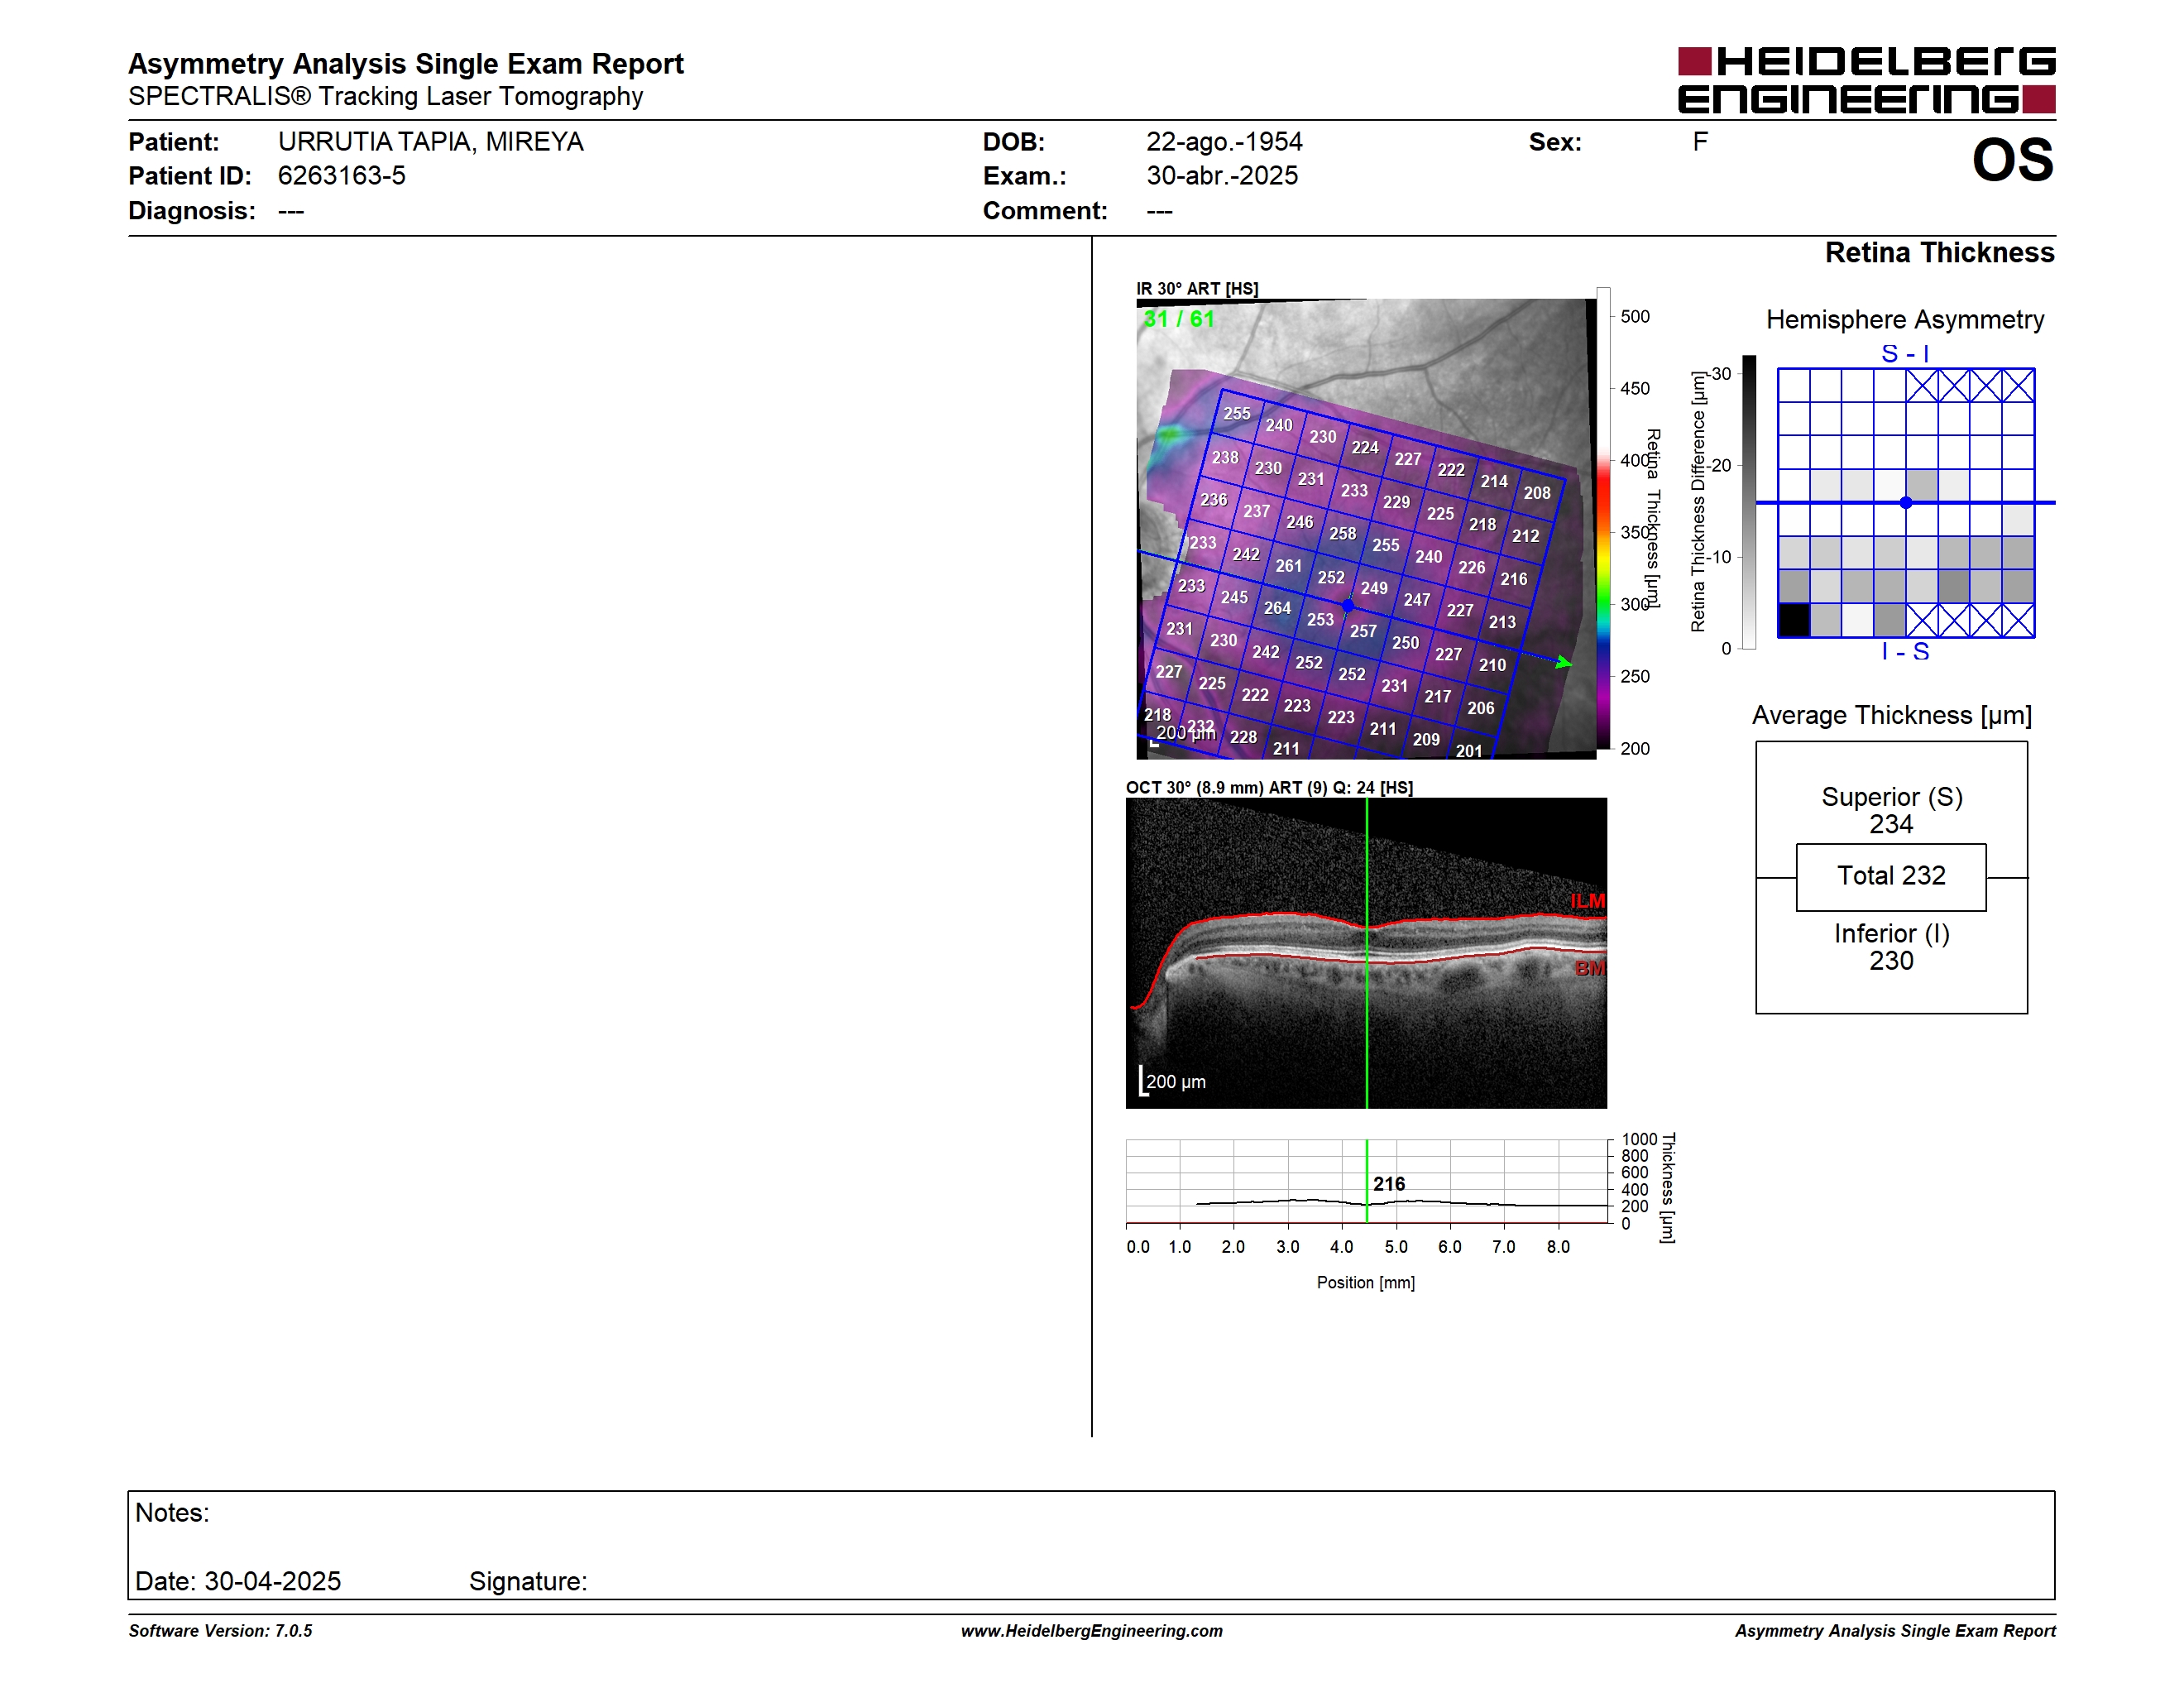The width and height of the screenshot is (2184, 1688).
Task: Click the retina thickness color scale bar
Action: coord(1603,518)
